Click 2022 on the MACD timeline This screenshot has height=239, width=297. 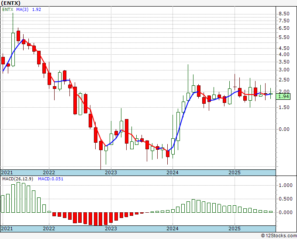coord(49,228)
